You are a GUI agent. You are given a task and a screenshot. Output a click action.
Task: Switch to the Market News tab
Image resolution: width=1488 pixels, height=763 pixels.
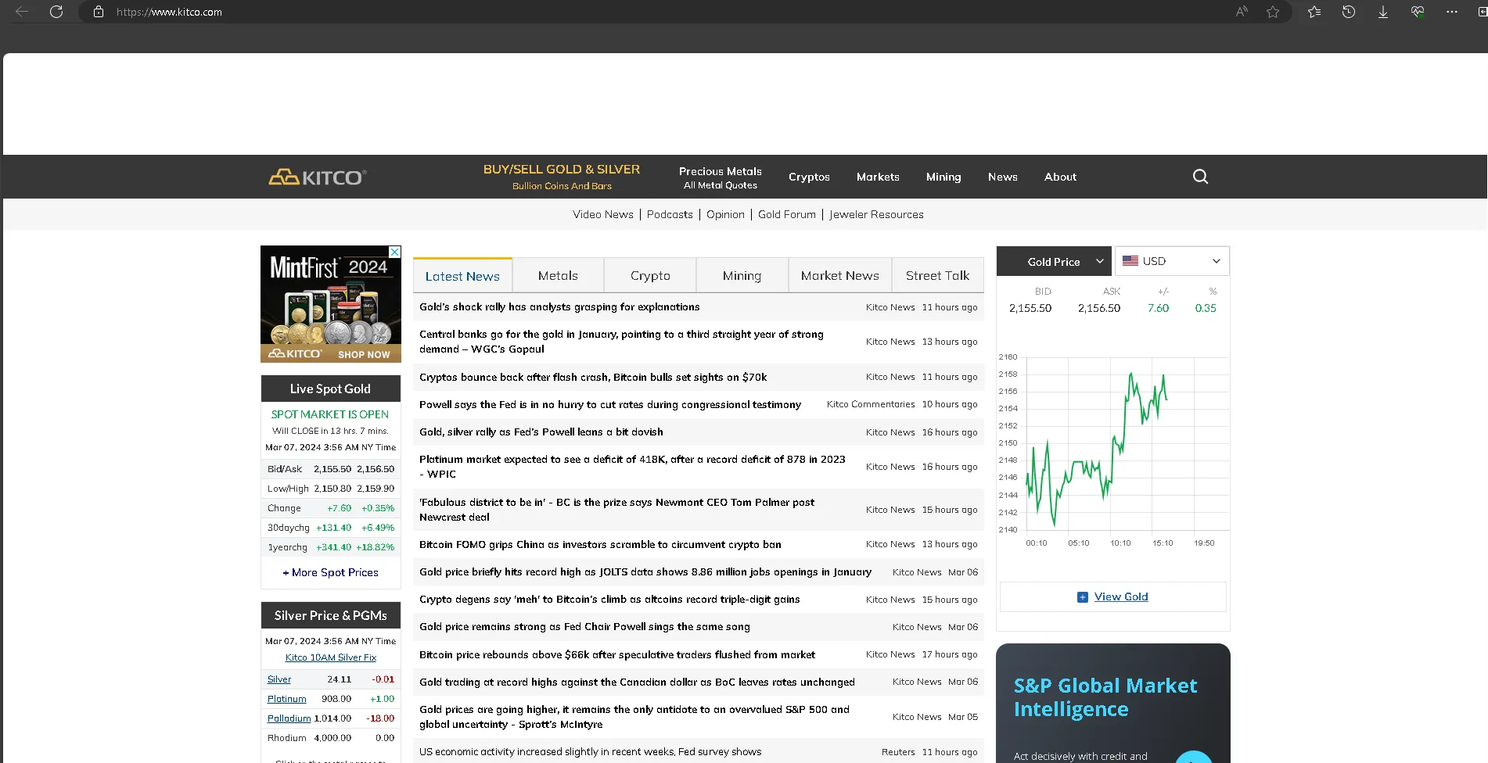click(840, 276)
